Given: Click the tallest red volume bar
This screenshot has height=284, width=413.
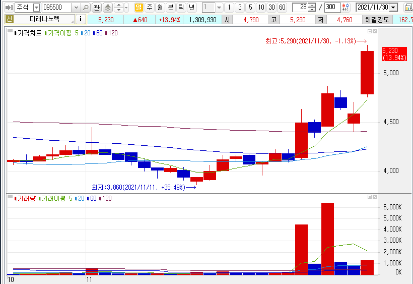Looking at the screenshot, I should tap(328, 239).
